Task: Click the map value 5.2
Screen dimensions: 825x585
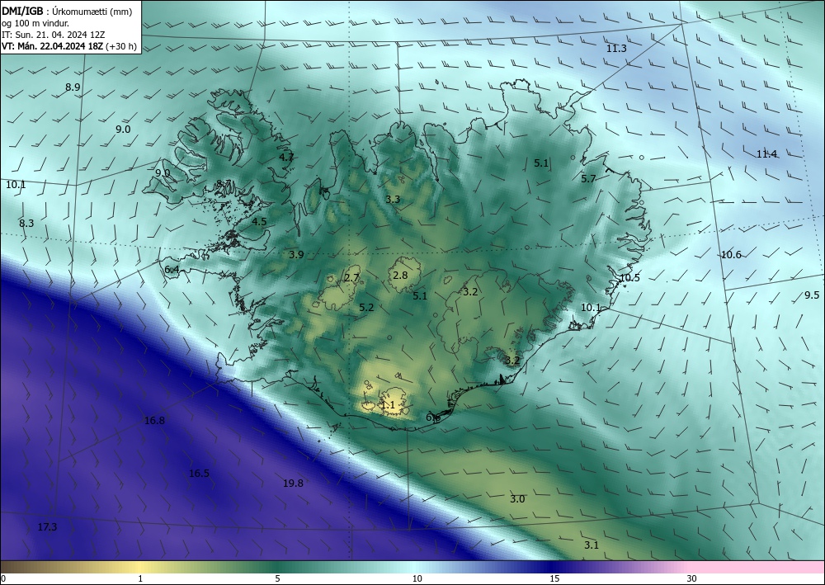Action: point(366,307)
